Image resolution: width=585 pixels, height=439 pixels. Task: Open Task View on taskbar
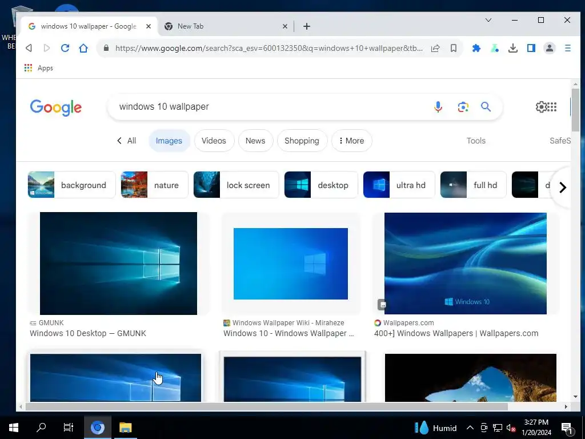[x=69, y=427]
